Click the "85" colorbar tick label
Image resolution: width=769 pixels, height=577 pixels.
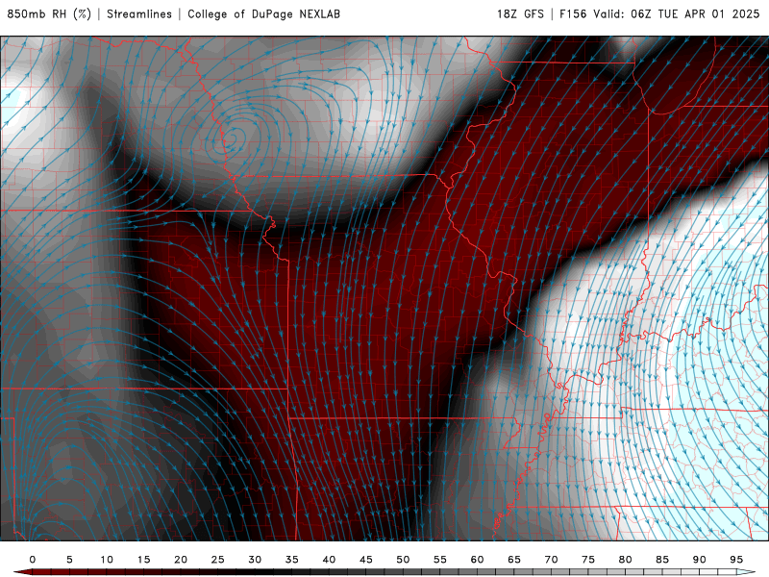click(662, 560)
